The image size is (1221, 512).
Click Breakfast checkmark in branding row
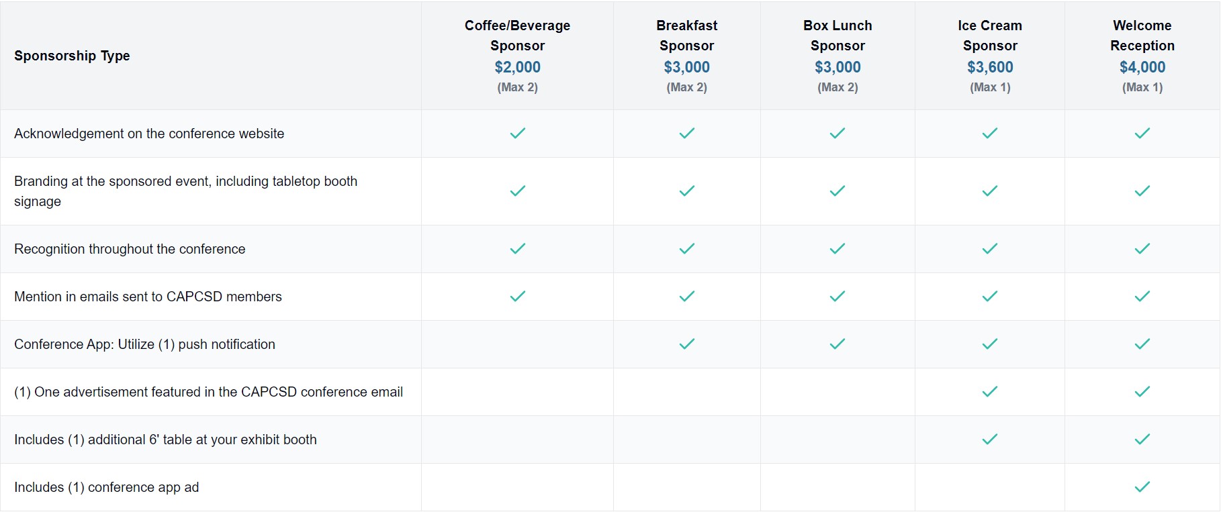pyautogui.click(x=687, y=191)
